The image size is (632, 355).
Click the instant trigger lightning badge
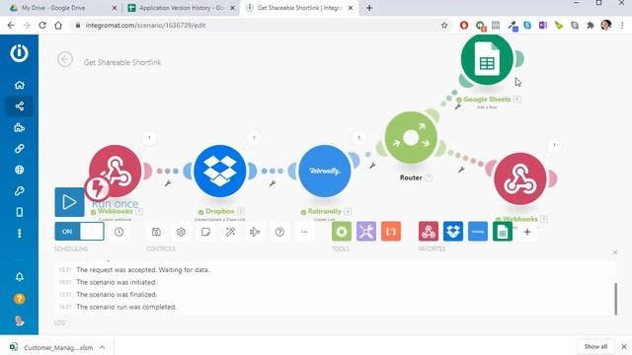97,188
